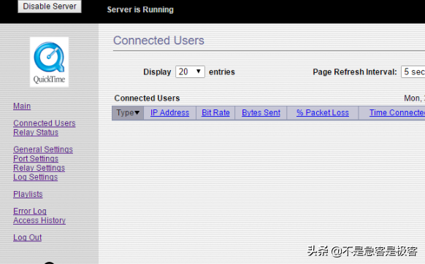The image size is (425, 264).
Task: Open the Relay Settings page
Action: point(39,168)
